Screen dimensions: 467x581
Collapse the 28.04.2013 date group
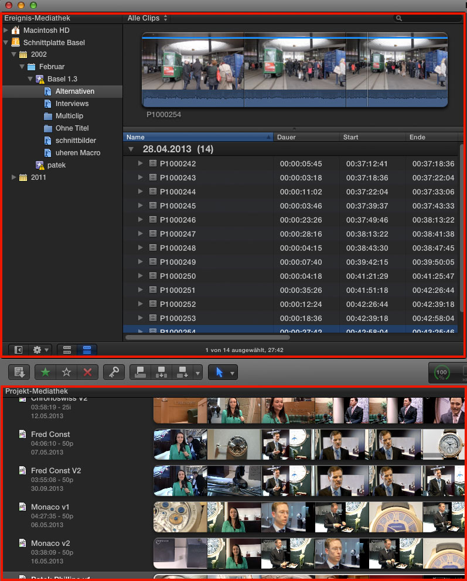click(x=131, y=149)
